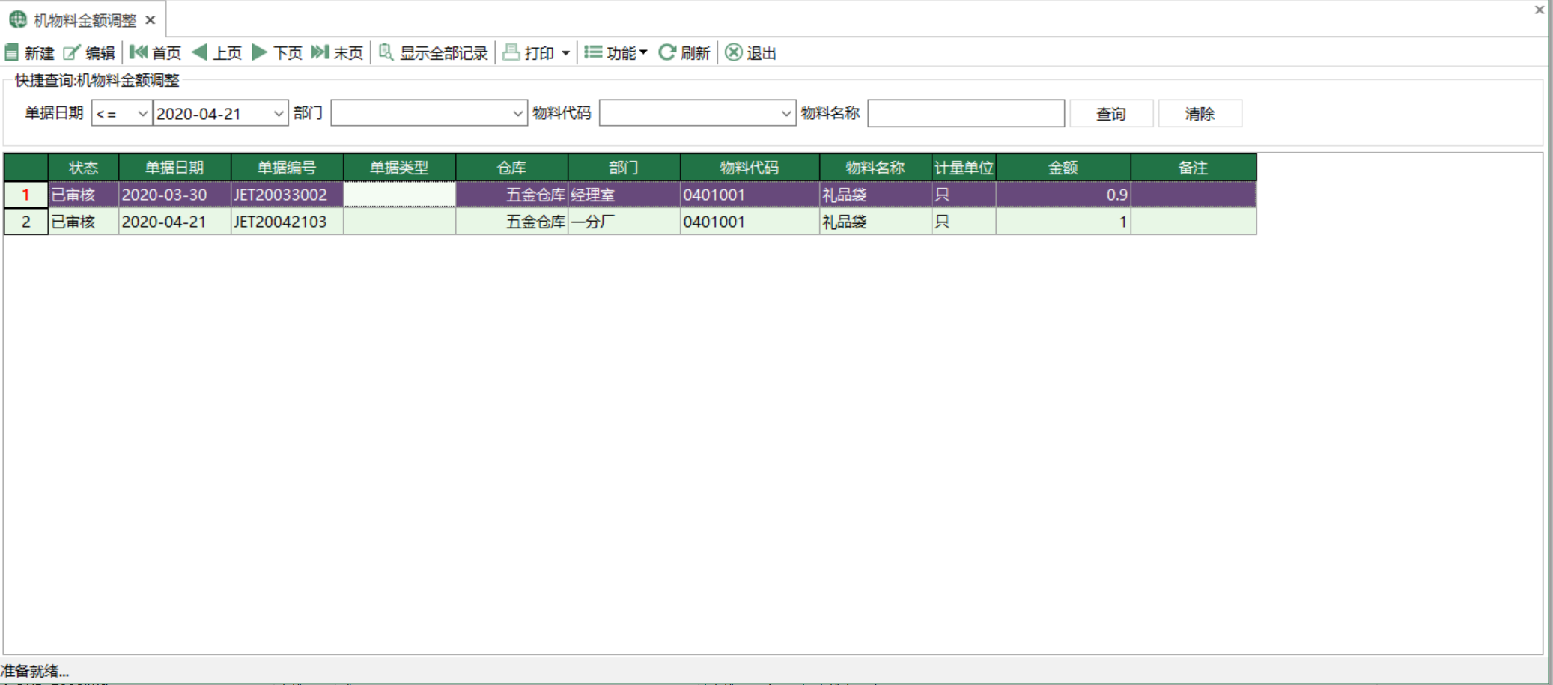
Task: Go to previous page with 上页 arrow
Action: [x=200, y=52]
